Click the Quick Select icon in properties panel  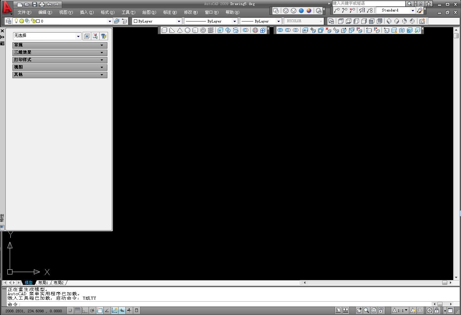click(104, 36)
